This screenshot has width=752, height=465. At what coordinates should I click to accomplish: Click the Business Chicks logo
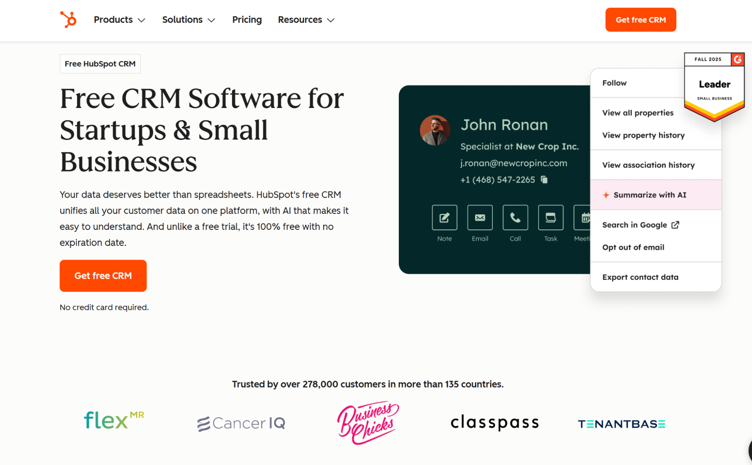click(368, 422)
